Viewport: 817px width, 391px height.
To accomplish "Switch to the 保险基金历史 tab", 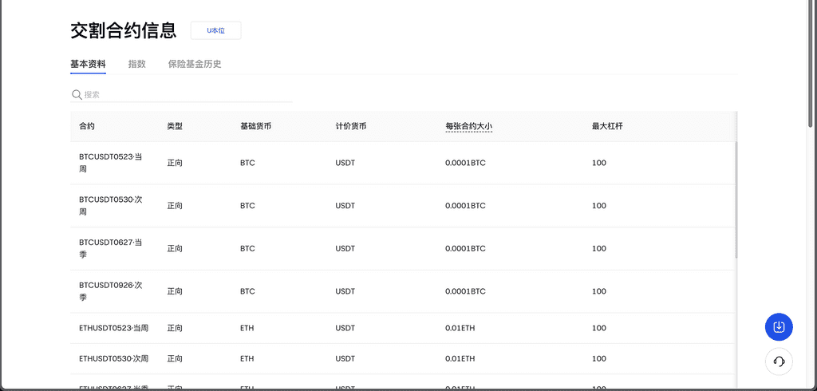I will 195,64.
